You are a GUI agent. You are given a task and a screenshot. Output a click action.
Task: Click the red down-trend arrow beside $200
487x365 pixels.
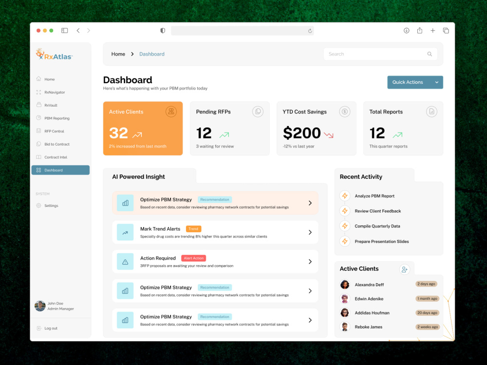coord(329,135)
